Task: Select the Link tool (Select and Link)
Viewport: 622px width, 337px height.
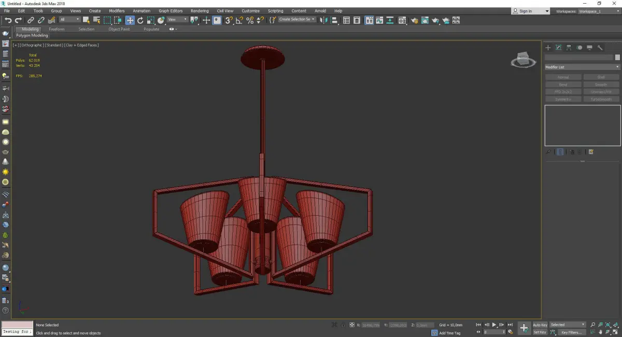Action: tap(31, 20)
